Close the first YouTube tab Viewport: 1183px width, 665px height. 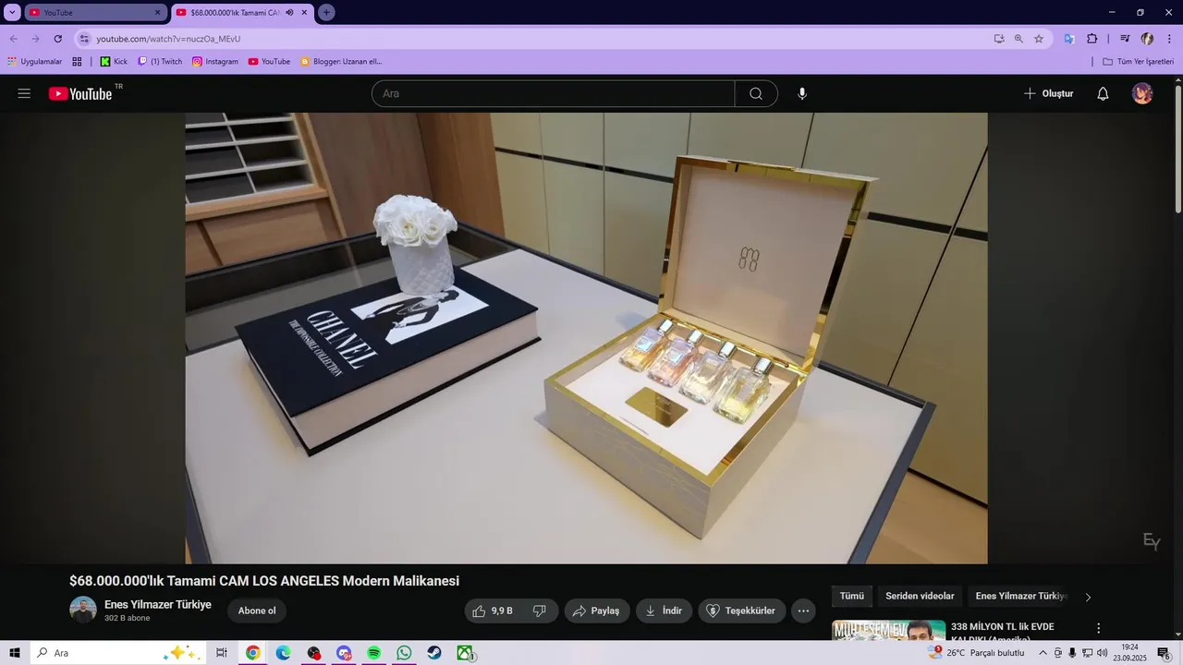pyautogui.click(x=157, y=13)
